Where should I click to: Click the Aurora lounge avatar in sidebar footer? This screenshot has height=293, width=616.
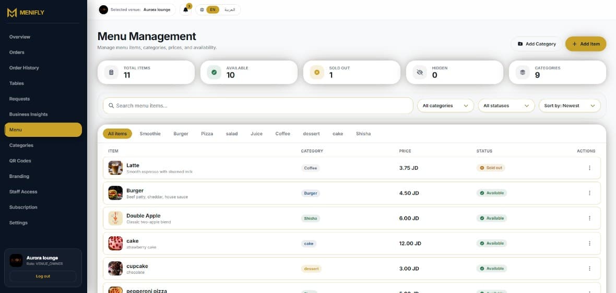[16, 261]
